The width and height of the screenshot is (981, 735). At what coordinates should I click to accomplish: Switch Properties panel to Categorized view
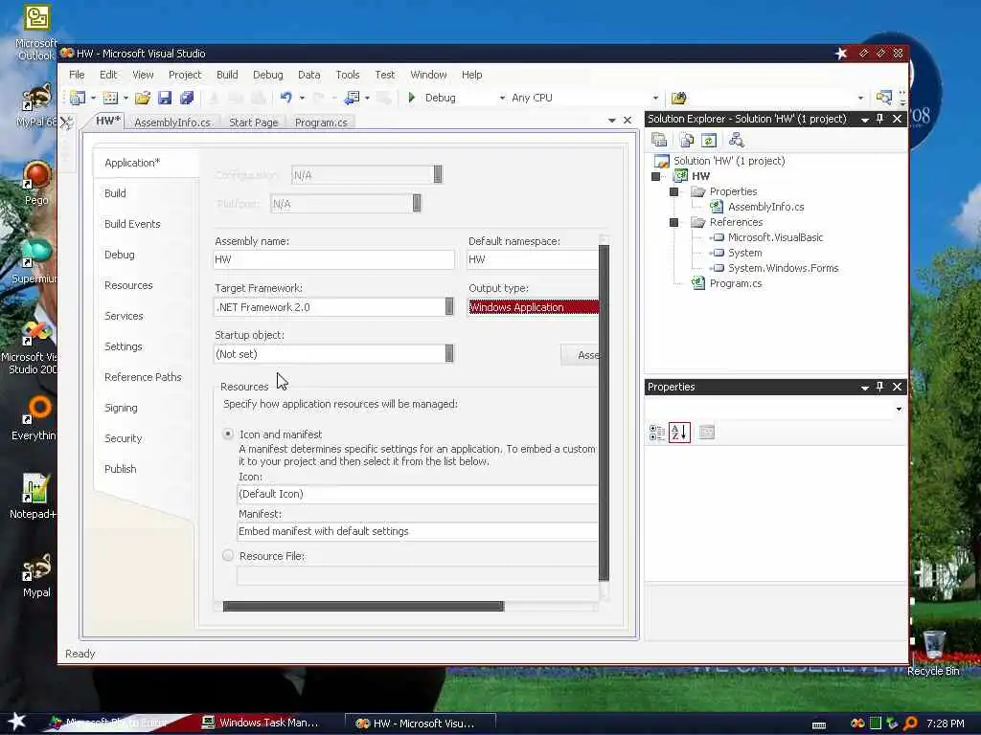tap(657, 433)
